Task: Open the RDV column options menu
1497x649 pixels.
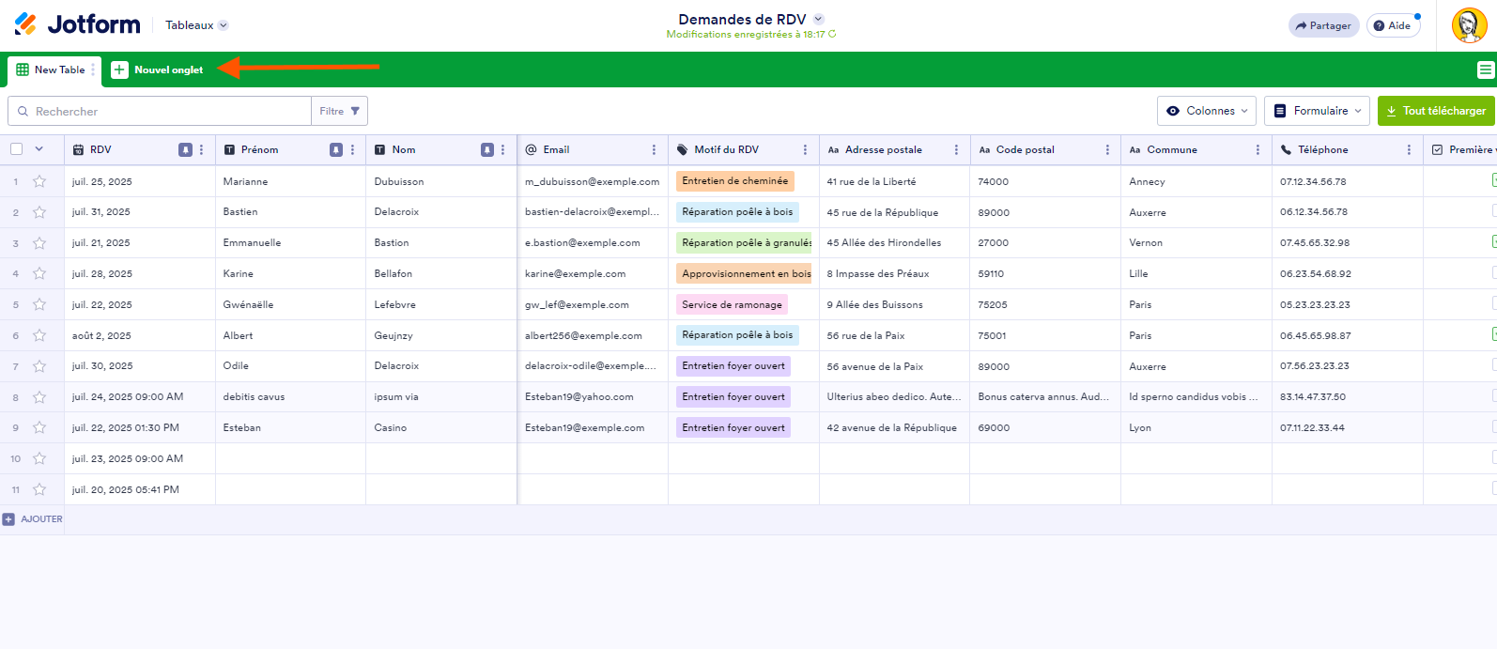Action: coord(201,149)
